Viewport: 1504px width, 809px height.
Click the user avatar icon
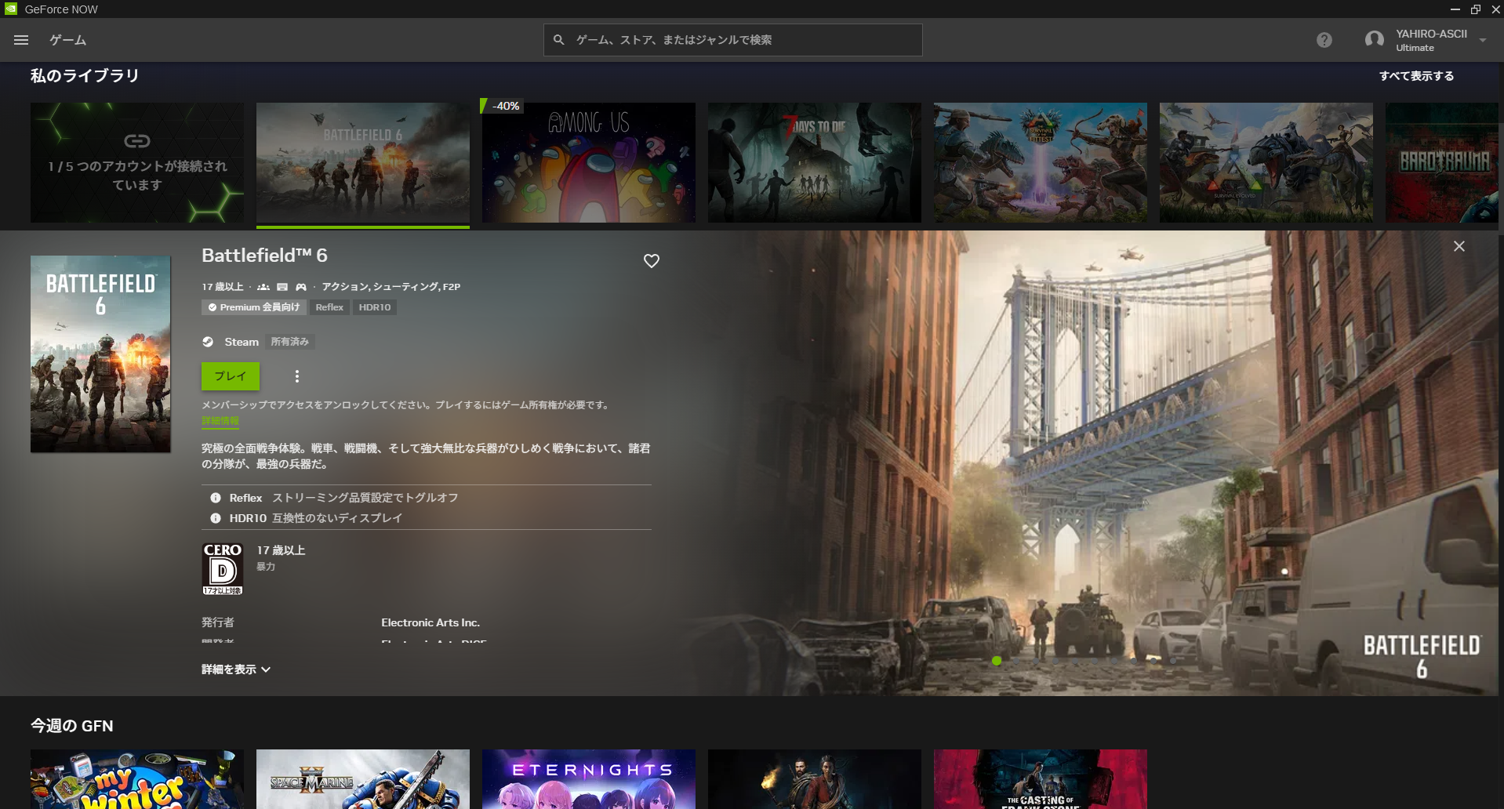(x=1374, y=40)
